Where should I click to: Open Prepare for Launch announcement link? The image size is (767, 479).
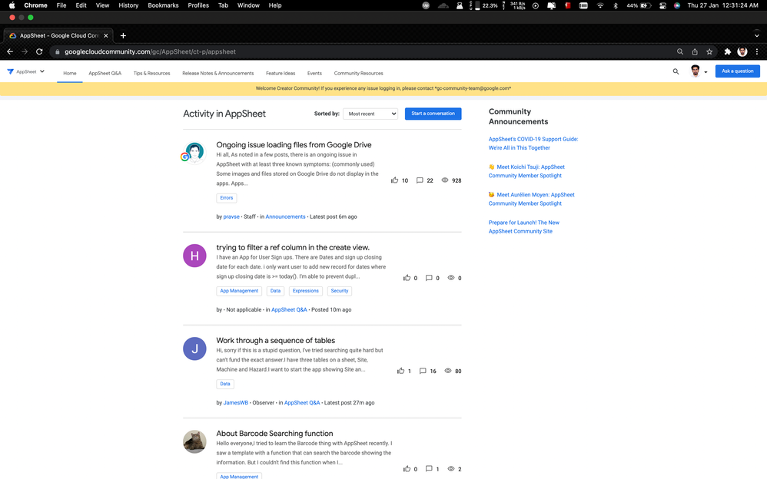tap(524, 226)
